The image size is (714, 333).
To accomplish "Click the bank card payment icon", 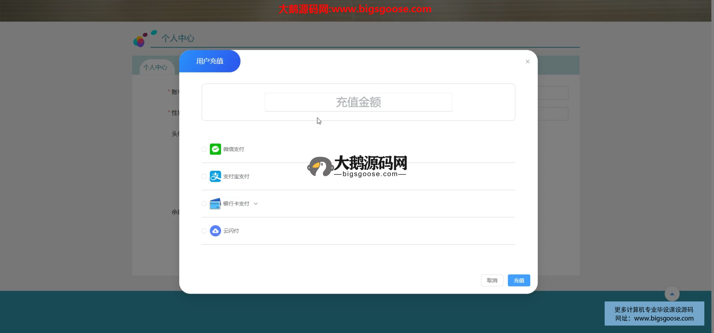I will coord(215,204).
